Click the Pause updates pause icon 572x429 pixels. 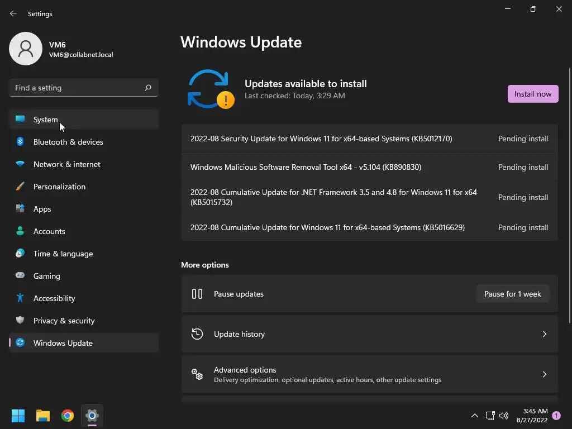coord(197,294)
